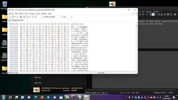Toggle word wrap icon in Notepad++ toolbar

pos(147,14)
